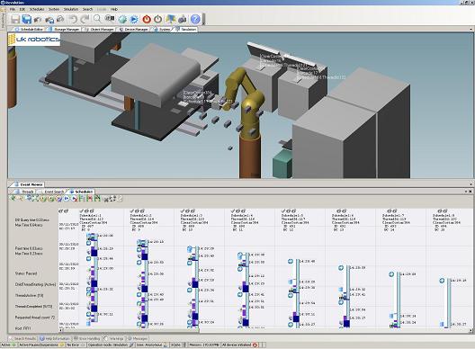
Task: Click the teal gear settings icon
Action: pyautogui.click(x=122, y=20)
